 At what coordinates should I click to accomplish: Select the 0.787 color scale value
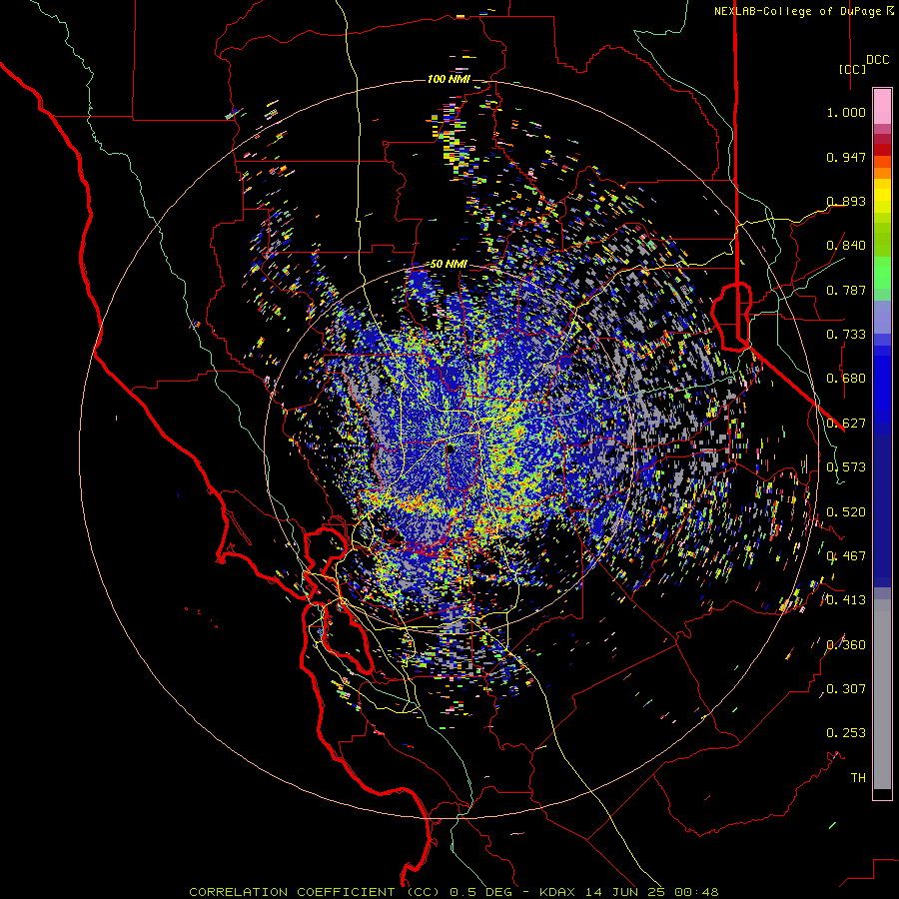pyautogui.click(x=846, y=290)
